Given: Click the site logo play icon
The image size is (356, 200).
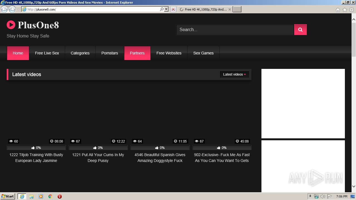Looking at the screenshot, I should (11, 25).
